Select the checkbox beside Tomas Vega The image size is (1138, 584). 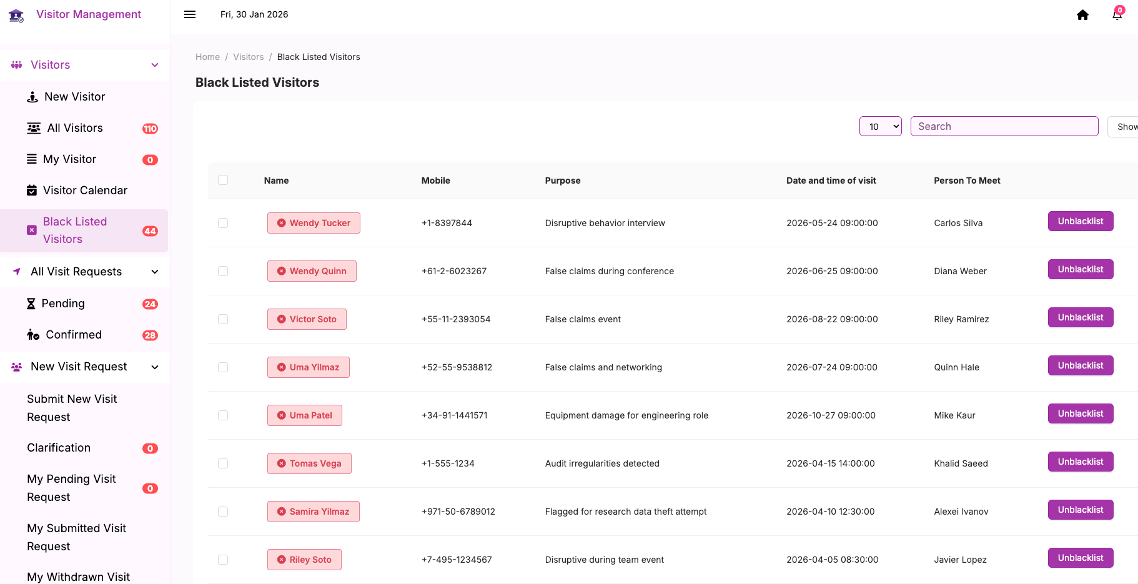[223, 463]
